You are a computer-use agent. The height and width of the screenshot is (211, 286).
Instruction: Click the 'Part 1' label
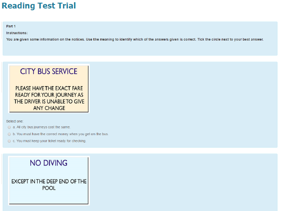11,26
